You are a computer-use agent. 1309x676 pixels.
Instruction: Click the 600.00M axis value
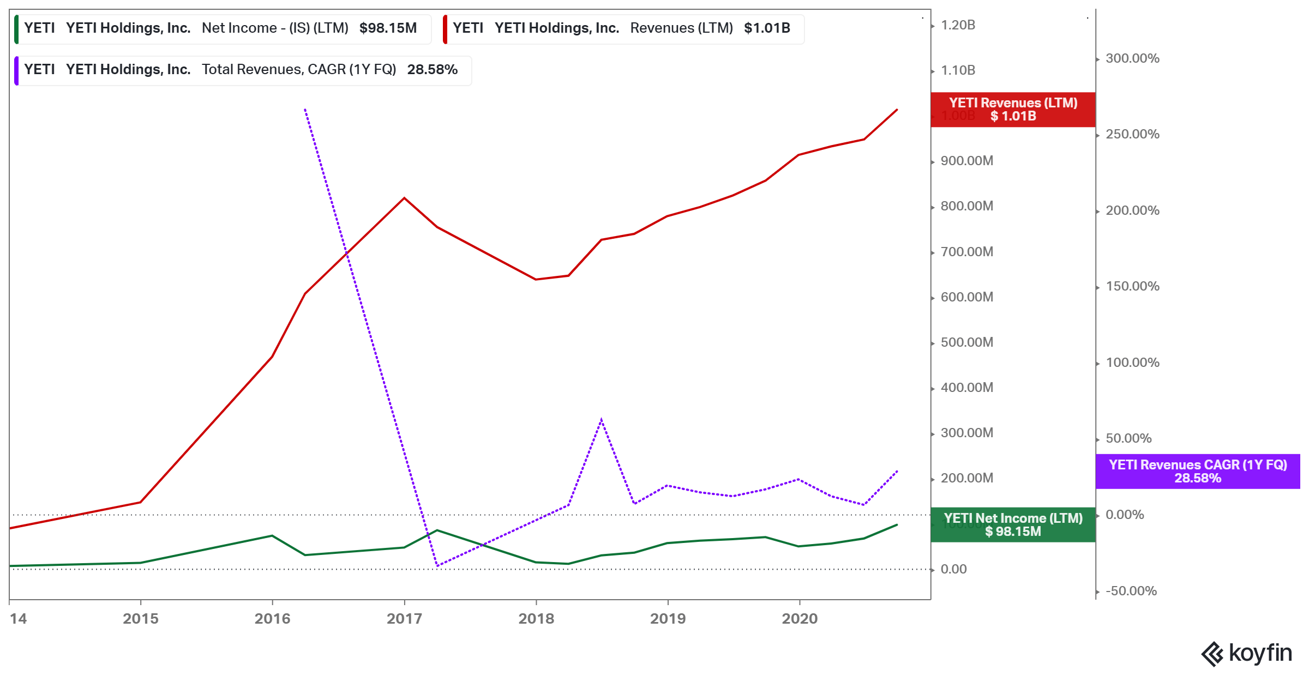click(967, 297)
